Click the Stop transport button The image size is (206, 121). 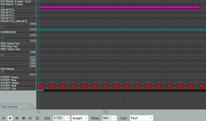coord(24,118)
